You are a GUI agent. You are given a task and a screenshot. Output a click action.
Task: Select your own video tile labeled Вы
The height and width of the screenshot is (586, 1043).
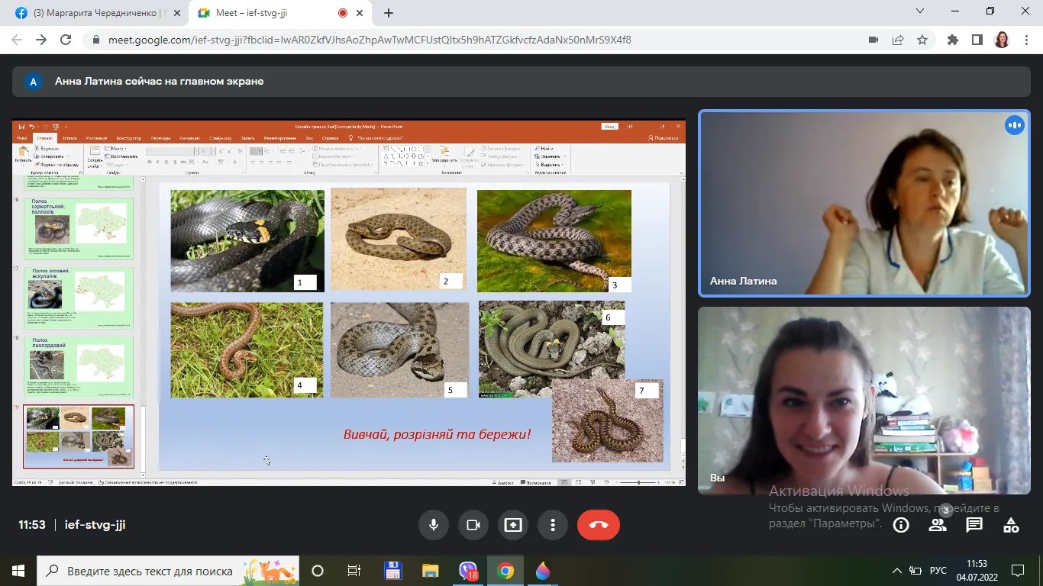pyautogui.click(x=864, y=400)
